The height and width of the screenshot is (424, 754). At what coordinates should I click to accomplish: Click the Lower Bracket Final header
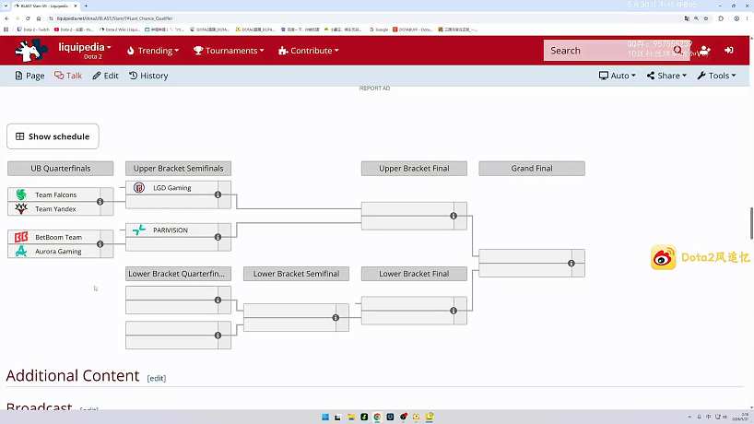(414, 274)
